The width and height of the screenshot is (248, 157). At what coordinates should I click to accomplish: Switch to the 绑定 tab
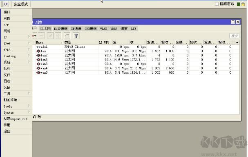tap(124, 29)
